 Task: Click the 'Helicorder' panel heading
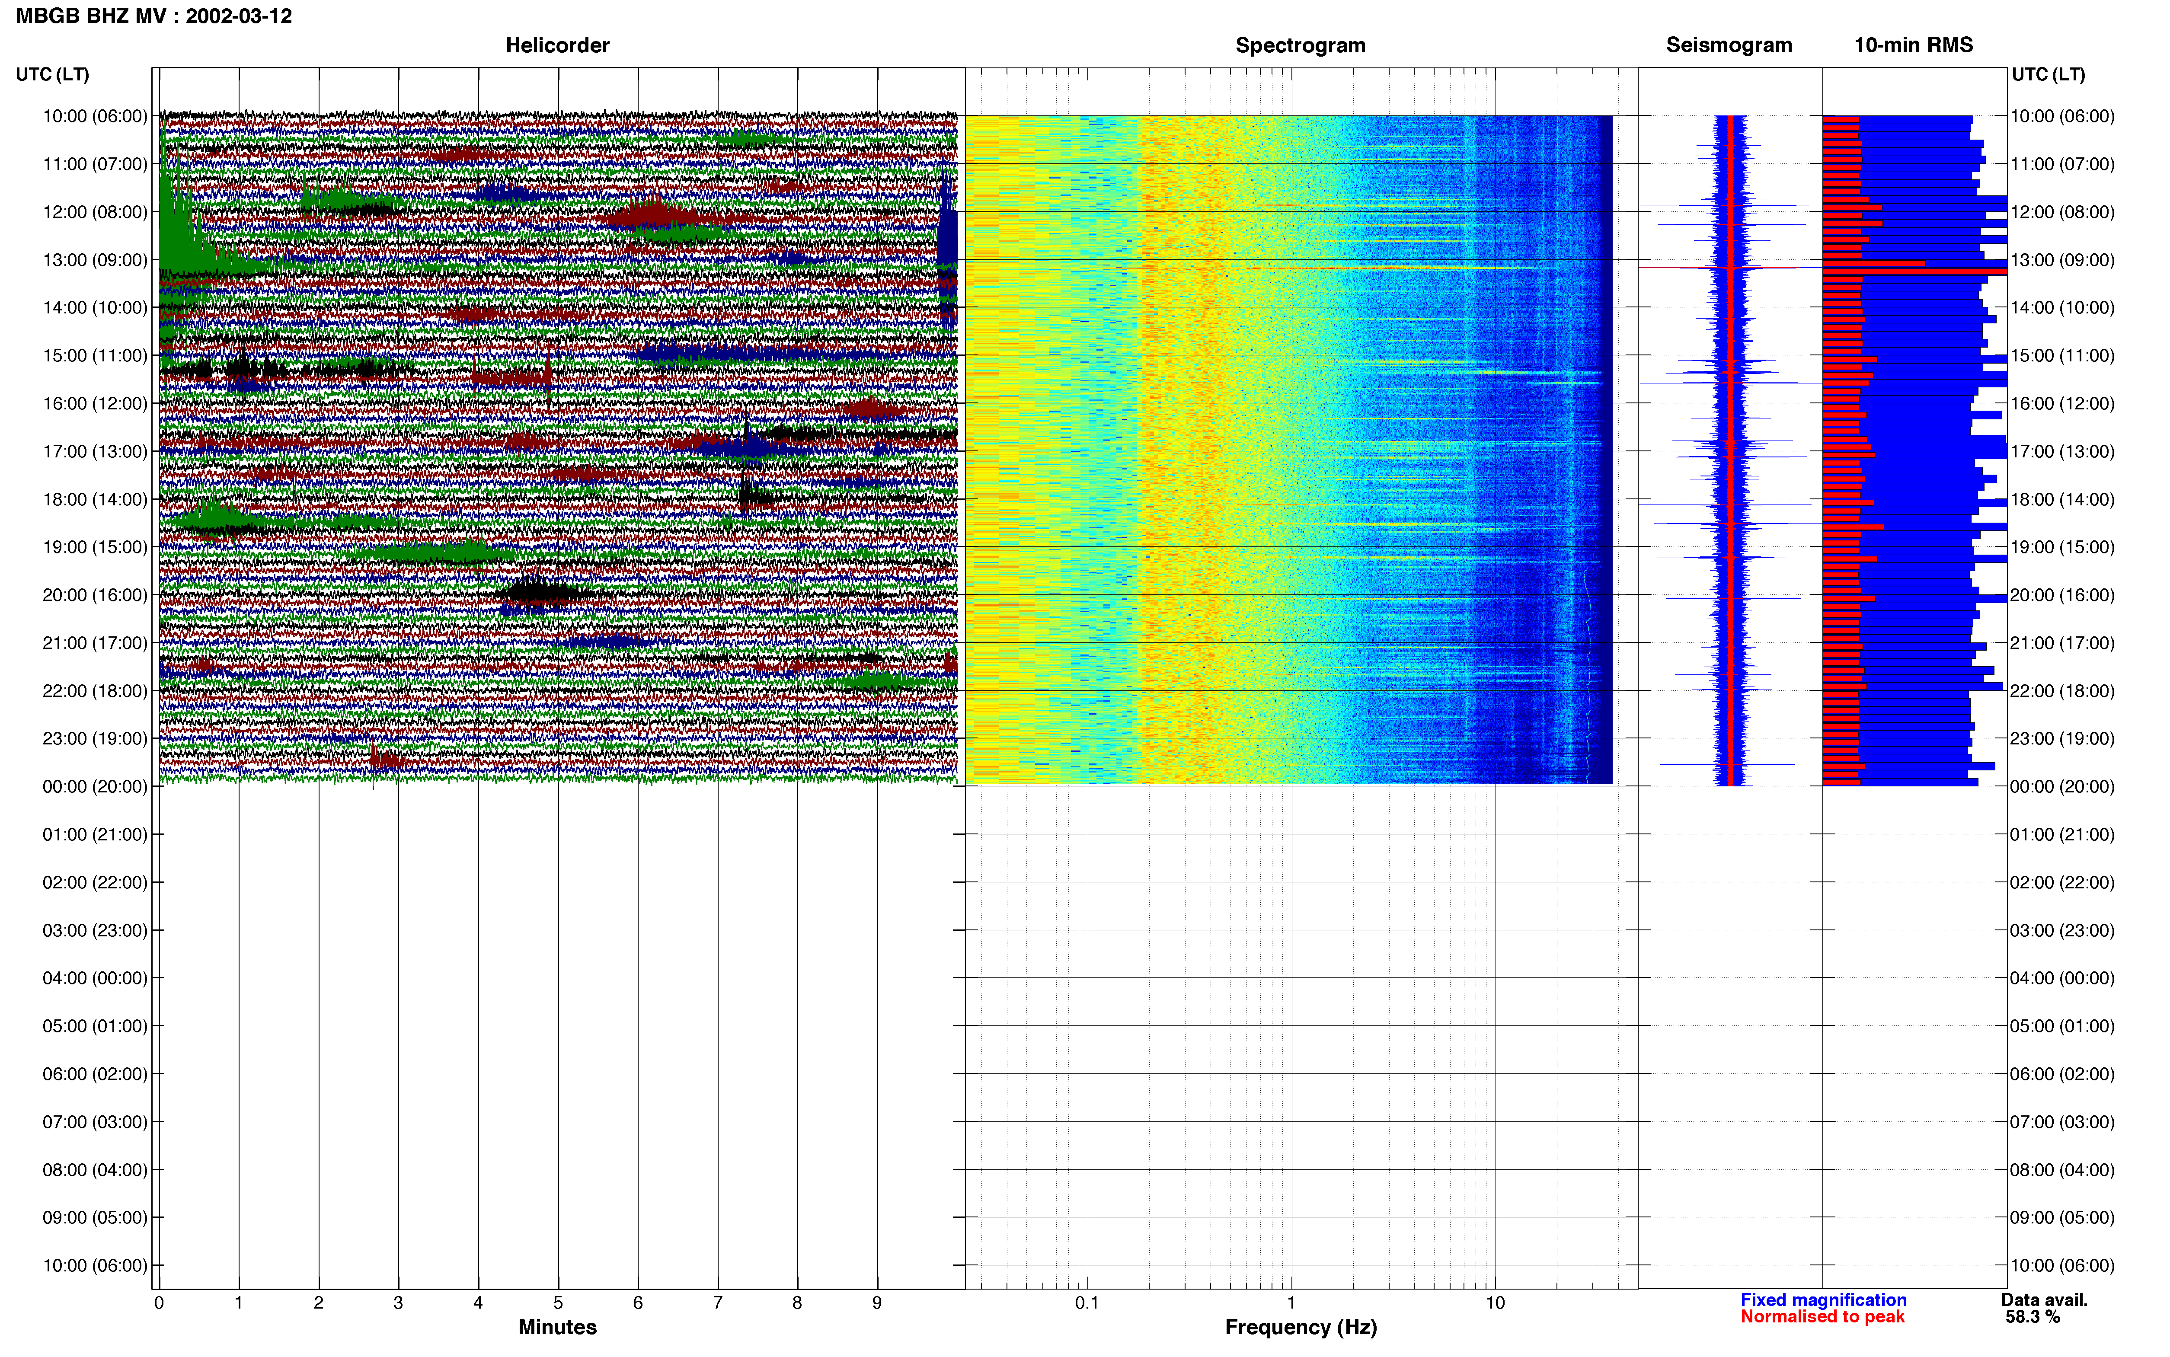tap(557, 45)
